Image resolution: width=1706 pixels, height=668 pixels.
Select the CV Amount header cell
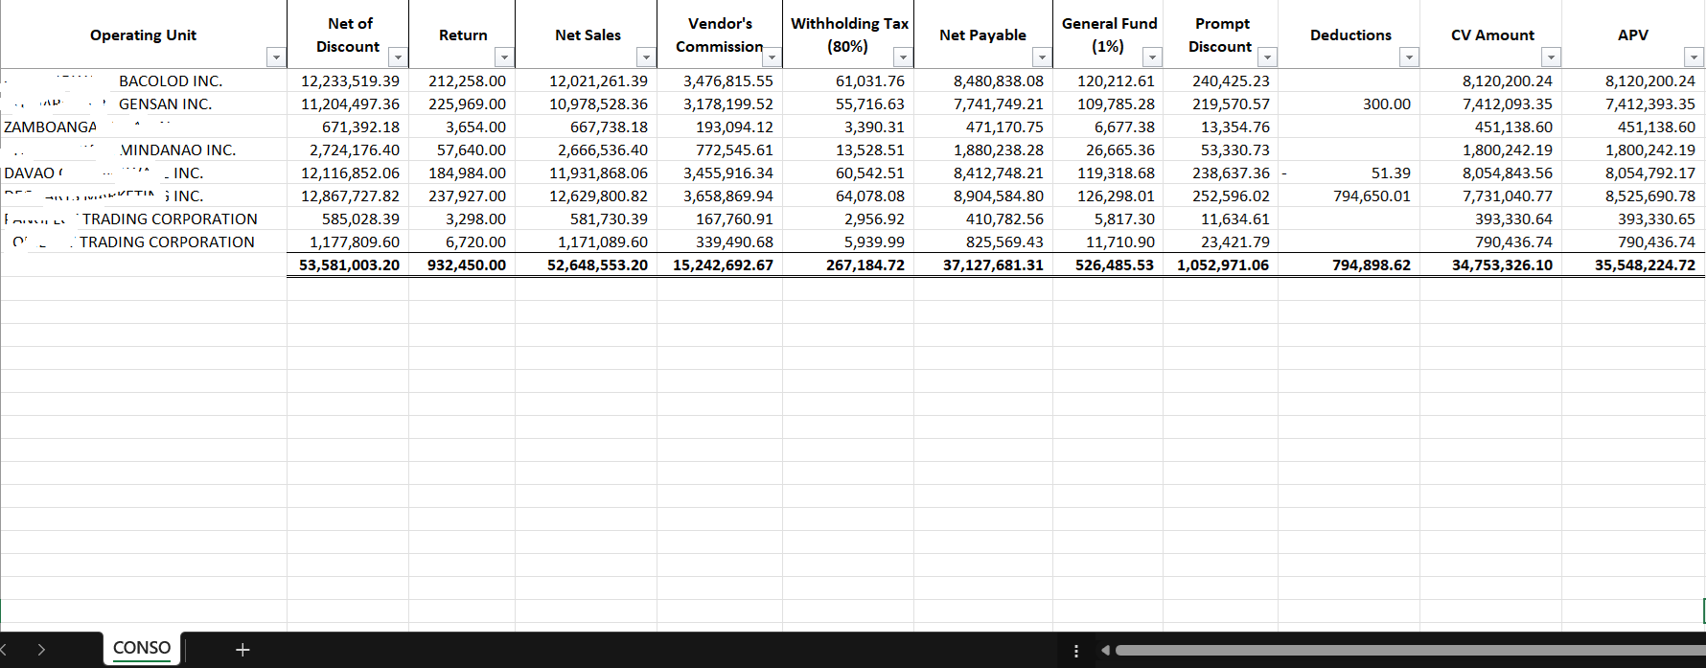click(x=1491, y=35)
